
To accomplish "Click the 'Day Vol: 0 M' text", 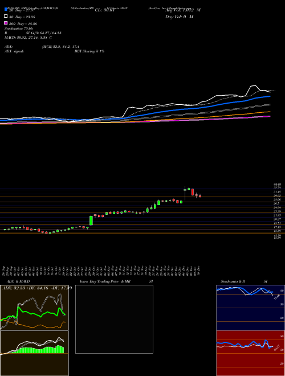I will point(179,17).
